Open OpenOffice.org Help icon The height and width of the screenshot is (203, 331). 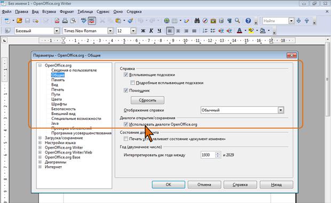(x=248, y=21)
